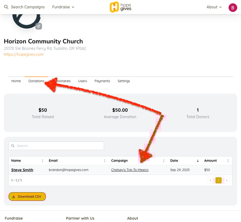Click the HopeGives logo
Screen dimensions: 241x222
(x=120, y=7)
